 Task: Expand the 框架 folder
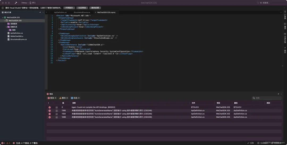pos(8,30)
